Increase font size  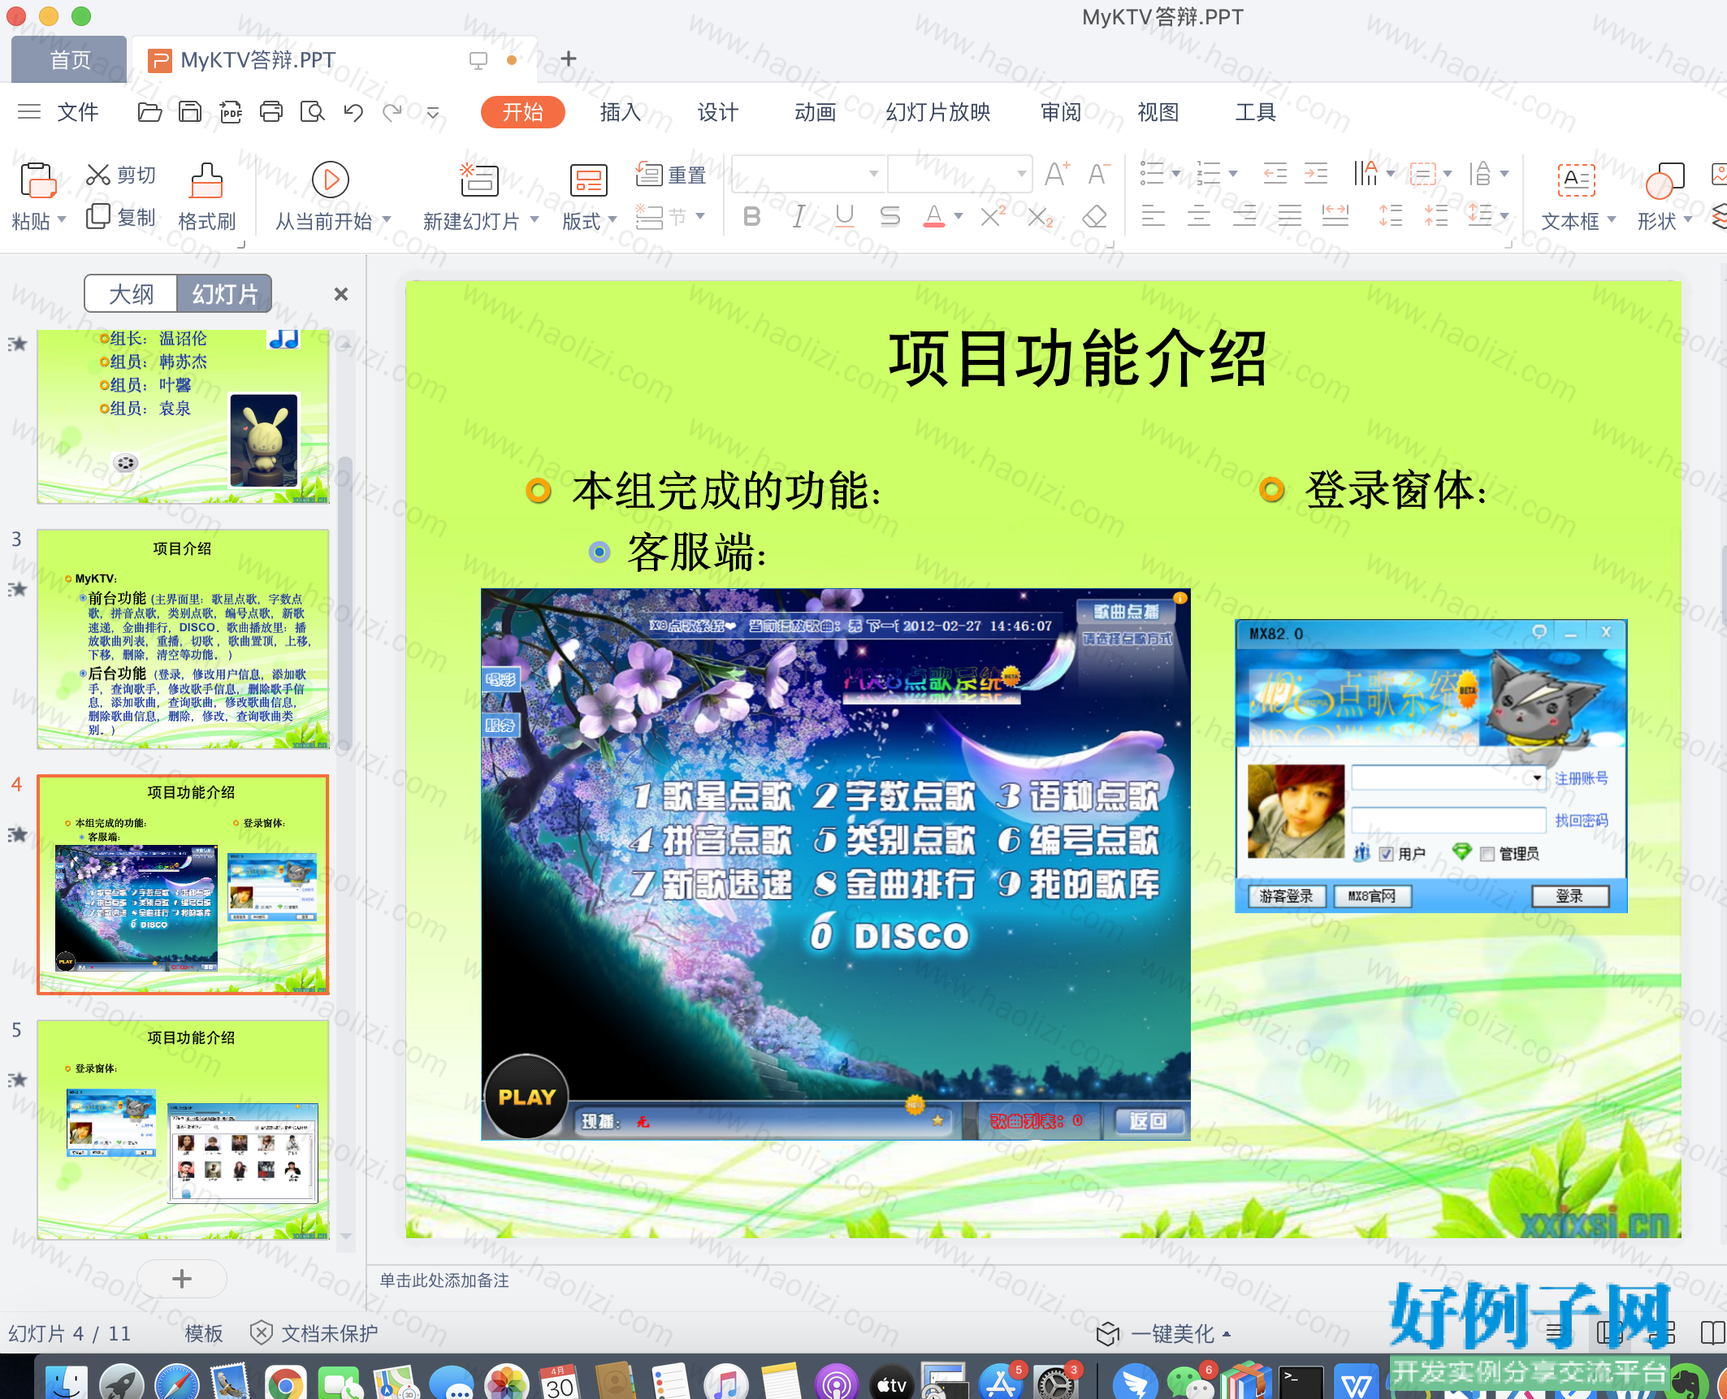click(x=1057, y=174)
